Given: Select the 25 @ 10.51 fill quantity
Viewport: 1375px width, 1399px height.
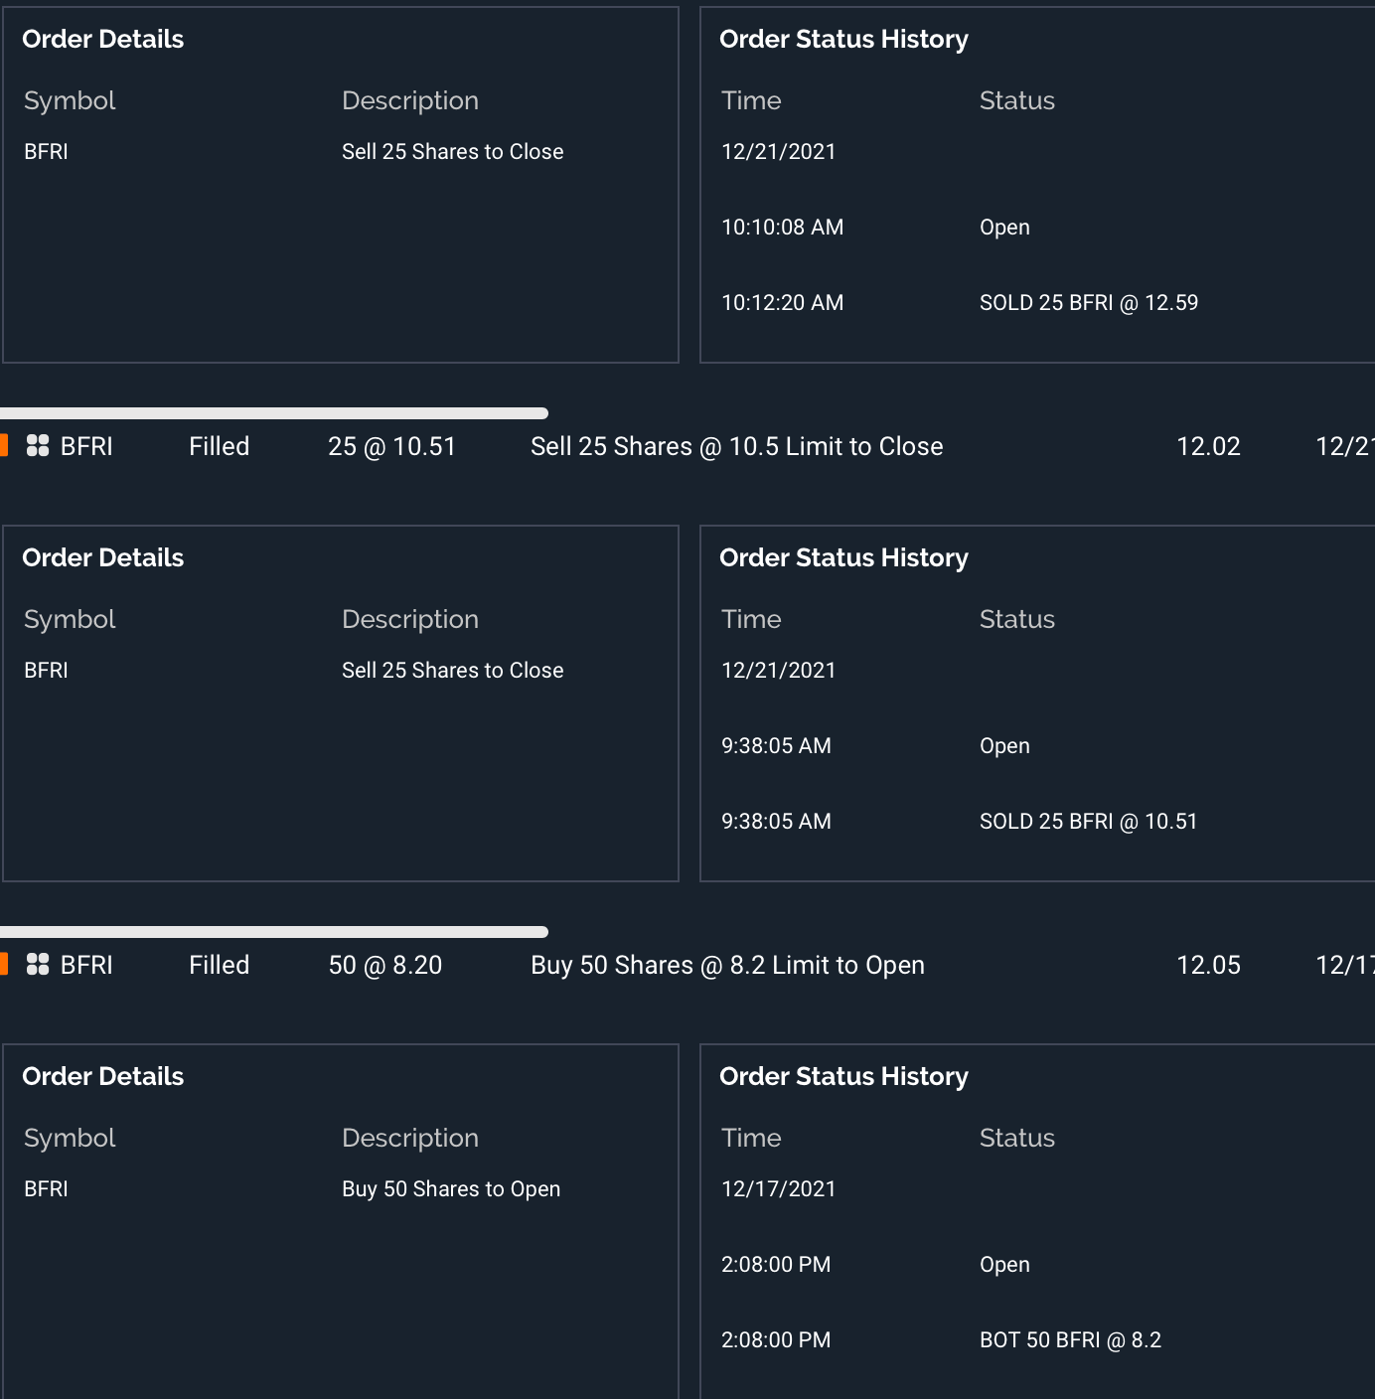Looking at the screenshot, I should pos(391,447).
